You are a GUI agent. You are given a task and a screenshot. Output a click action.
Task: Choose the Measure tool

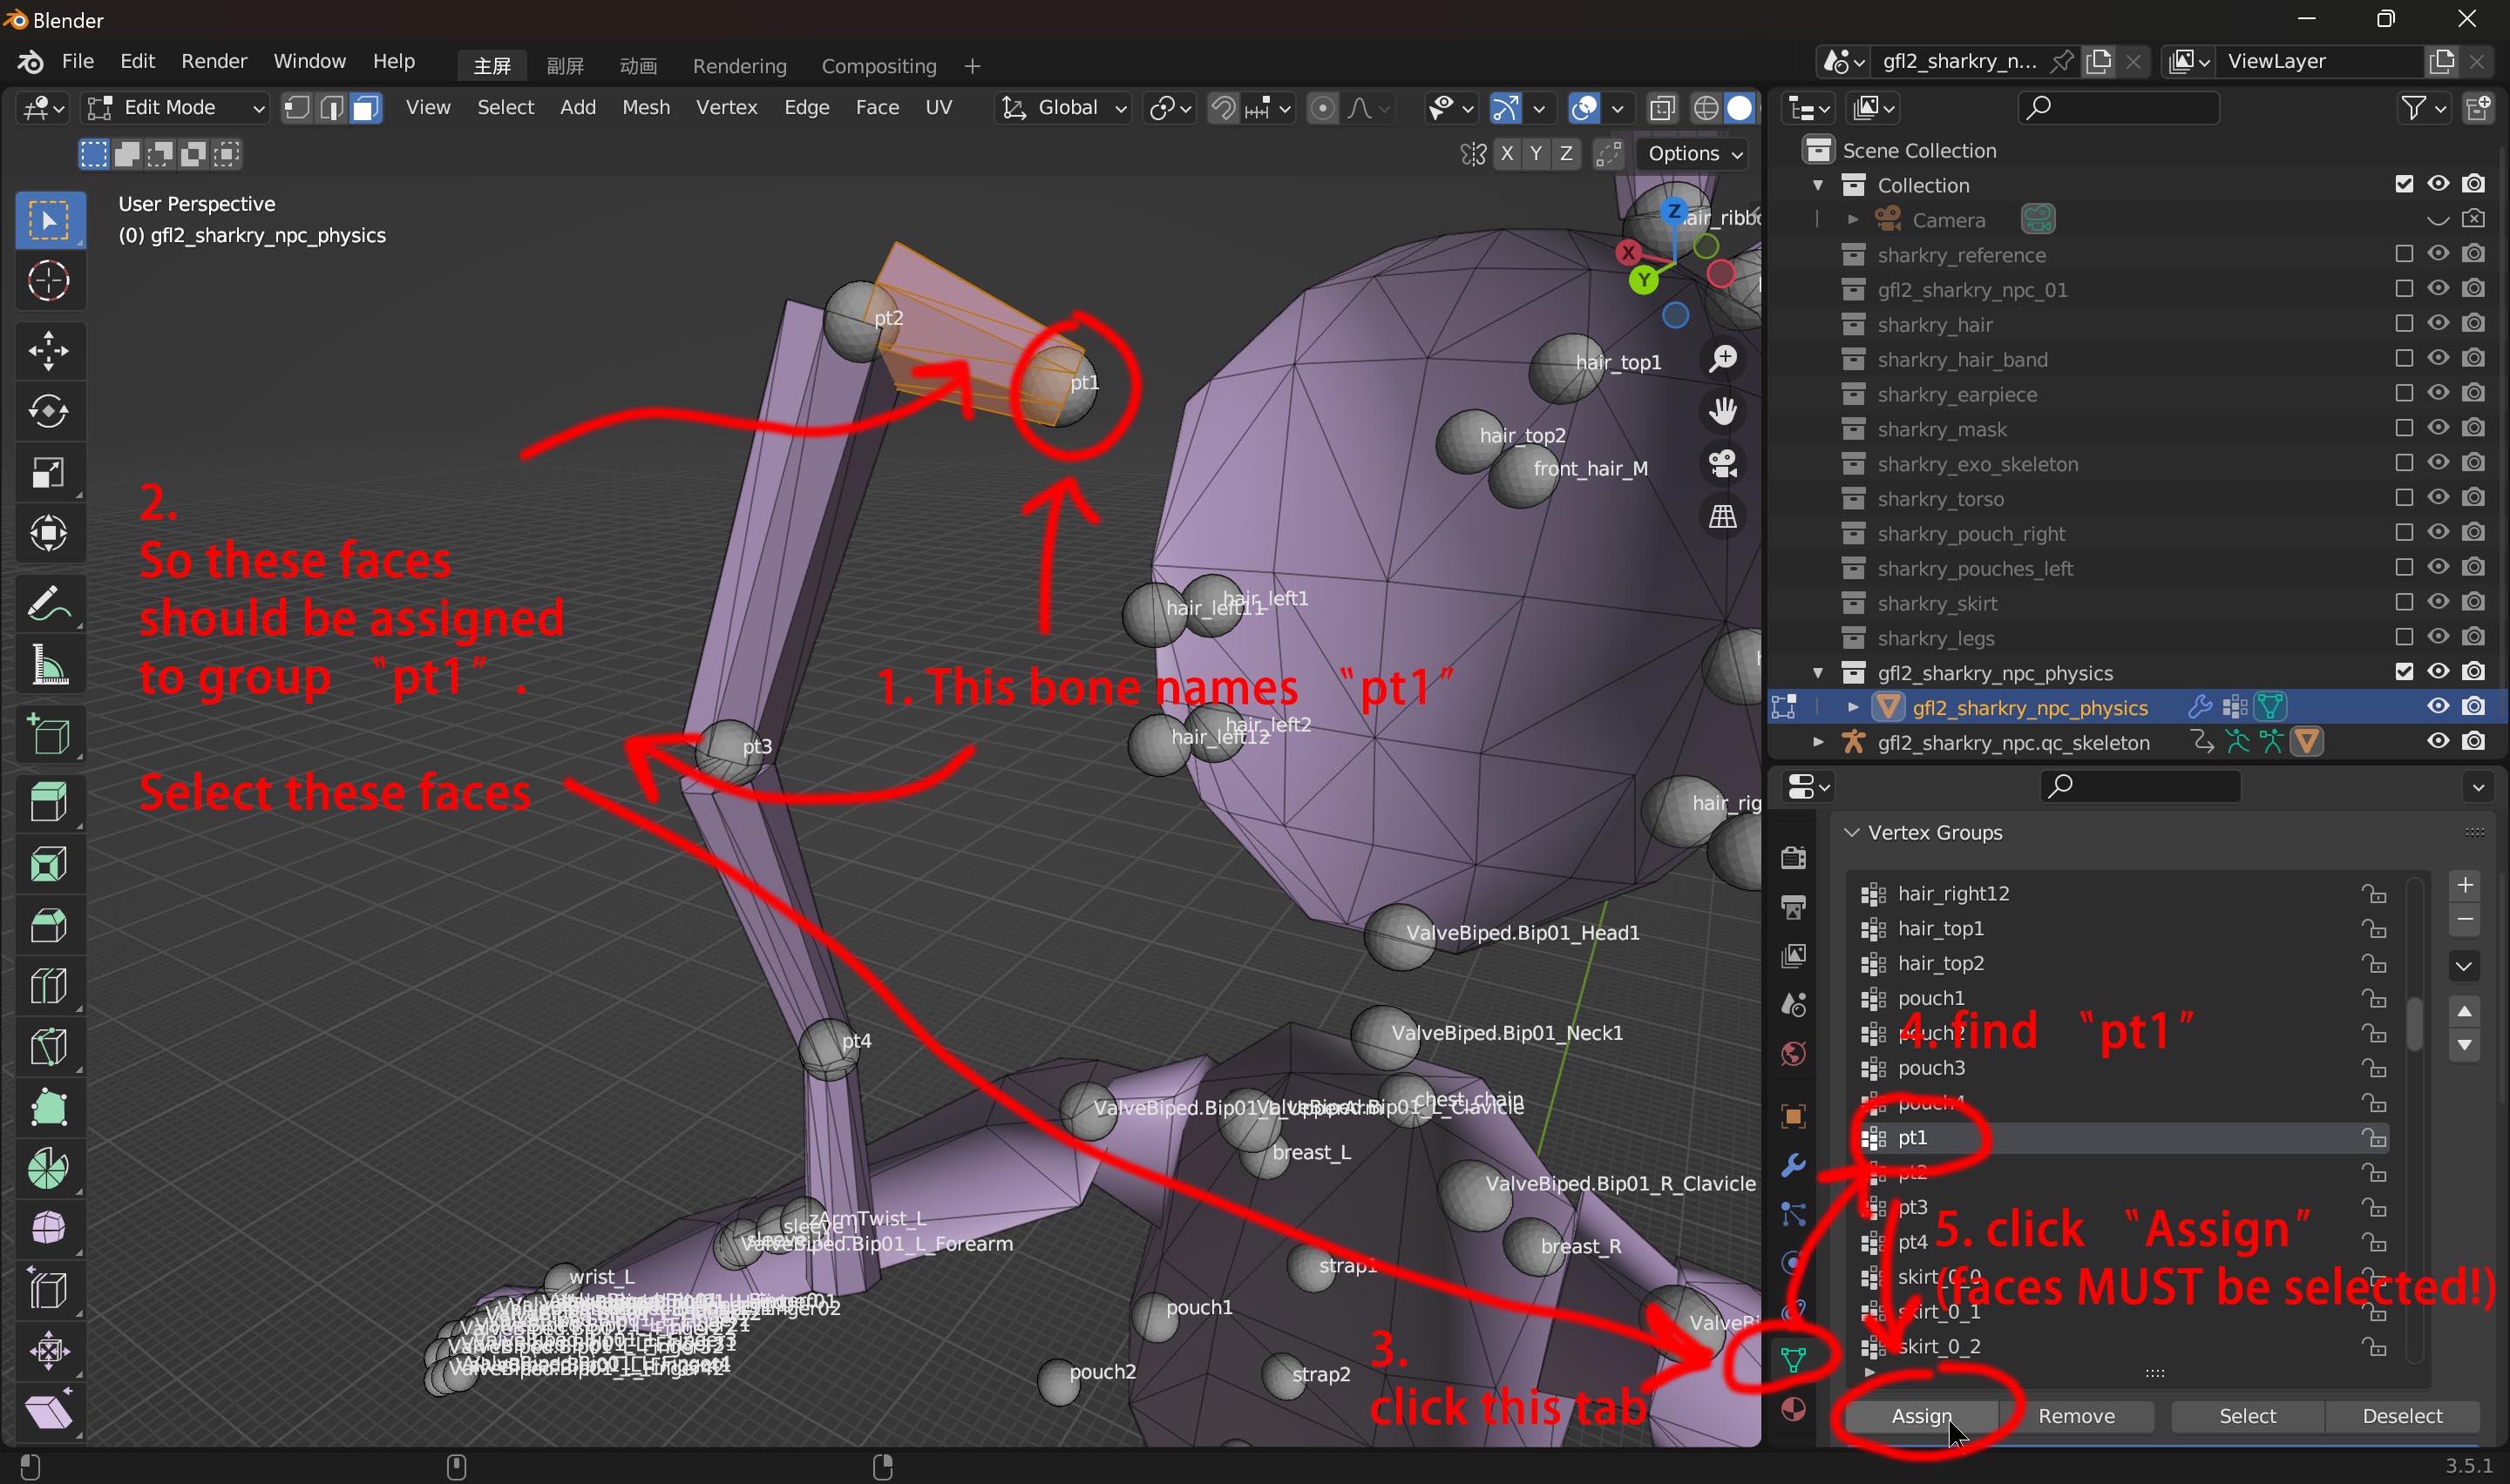coord(48,665)
